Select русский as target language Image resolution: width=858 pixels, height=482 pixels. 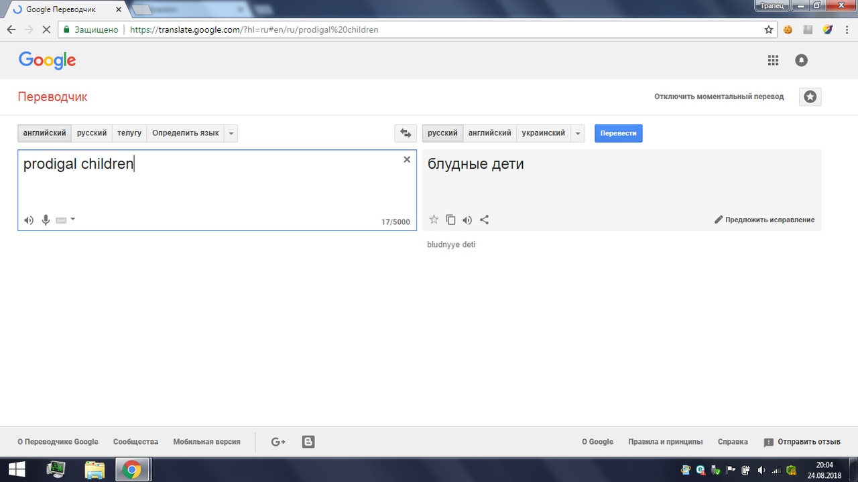pyautogui.click(x=442, y=133)
